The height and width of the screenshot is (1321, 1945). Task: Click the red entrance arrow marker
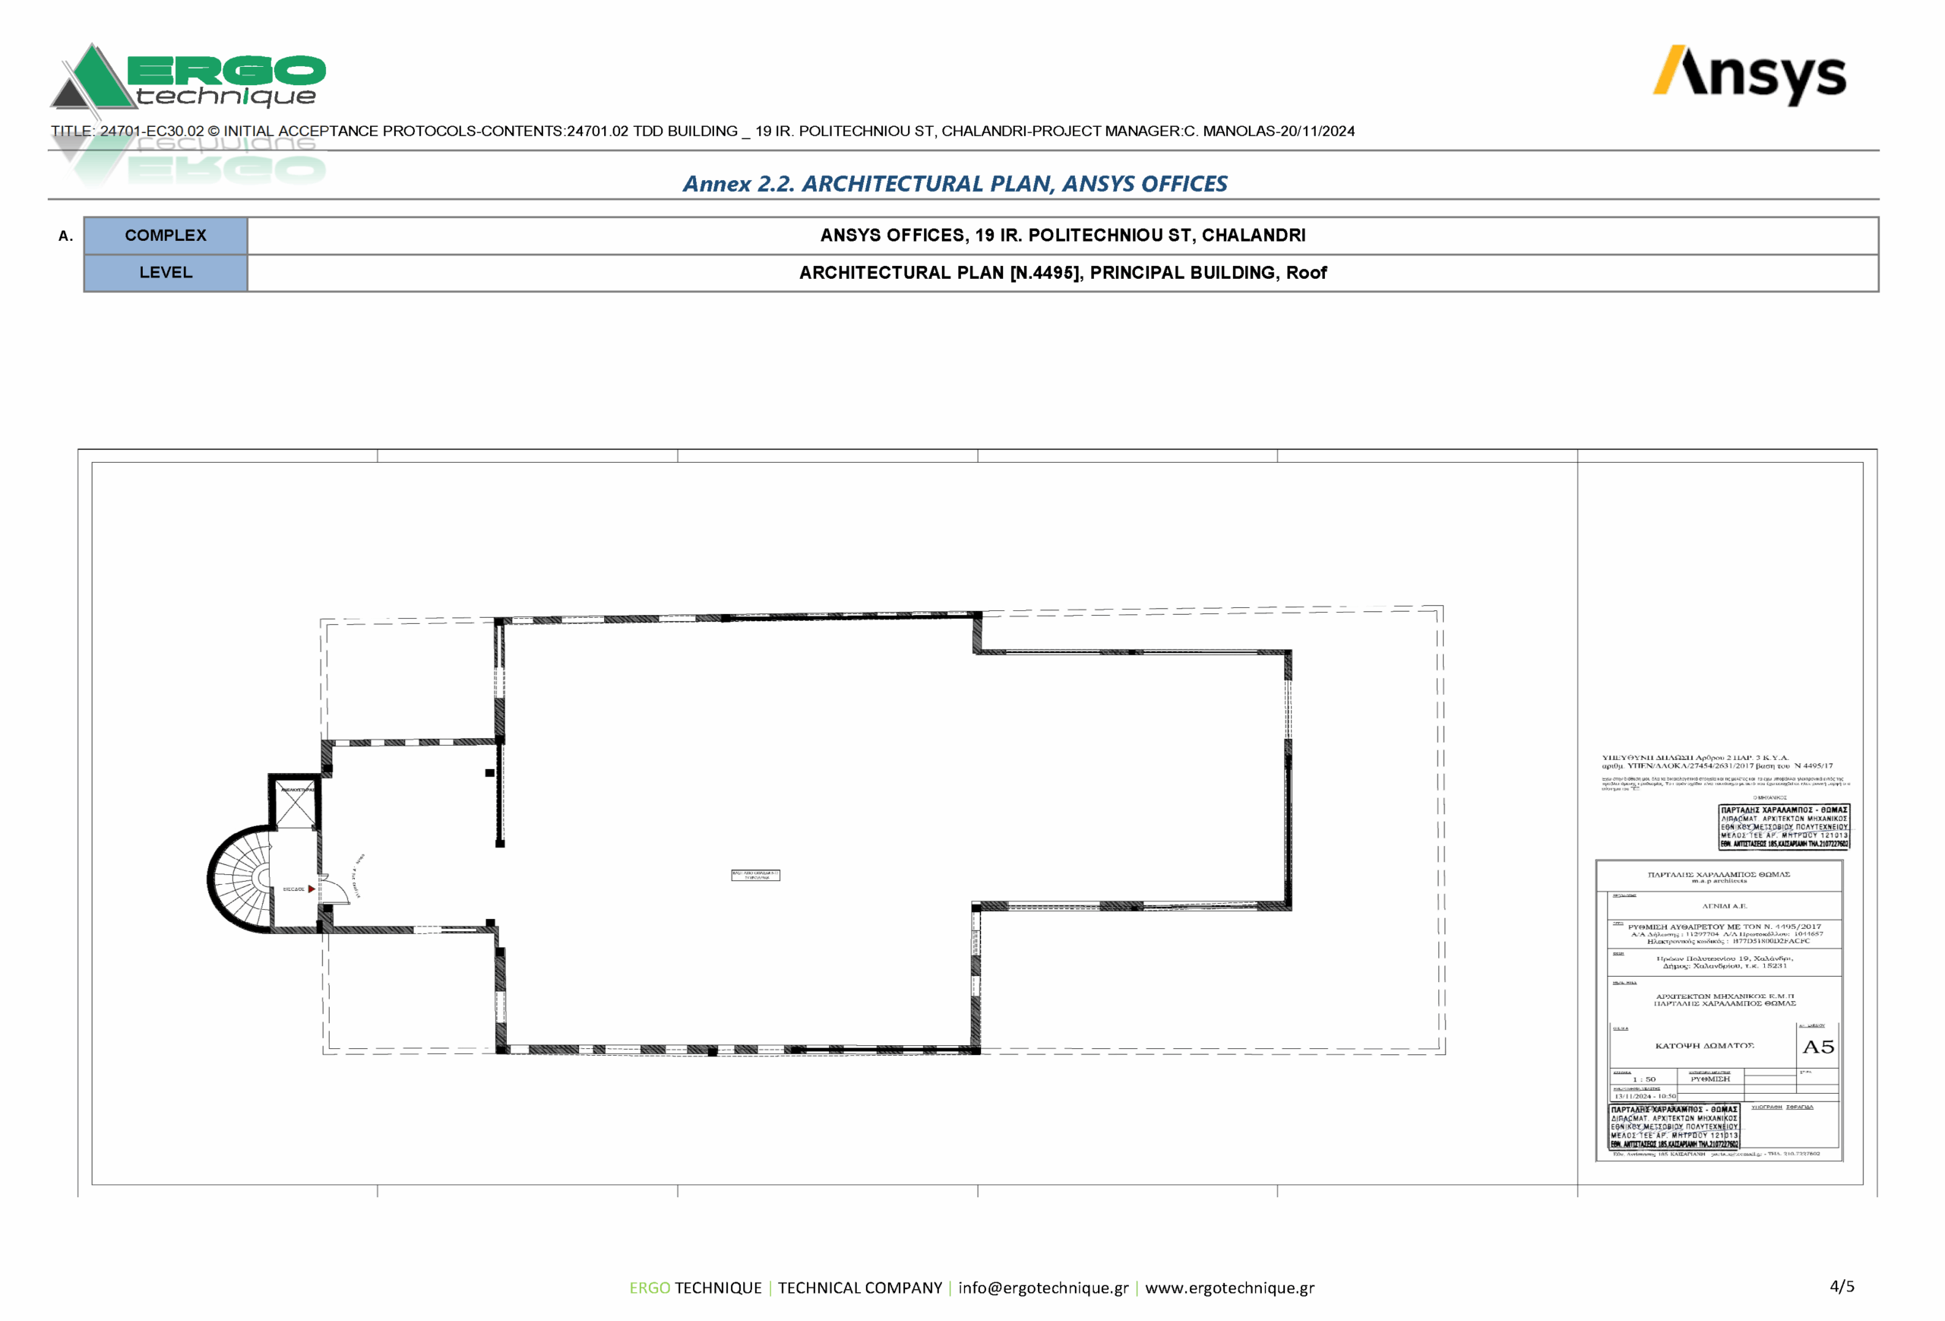pos(312,889)
